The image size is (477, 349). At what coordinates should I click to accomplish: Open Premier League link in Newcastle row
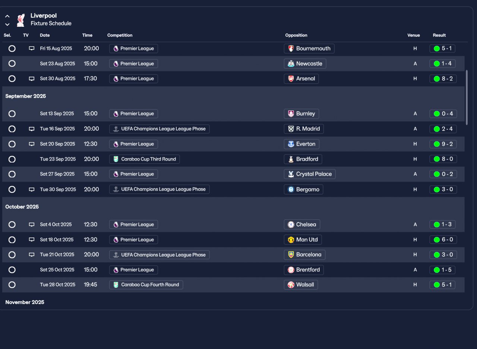coord(133,64)
